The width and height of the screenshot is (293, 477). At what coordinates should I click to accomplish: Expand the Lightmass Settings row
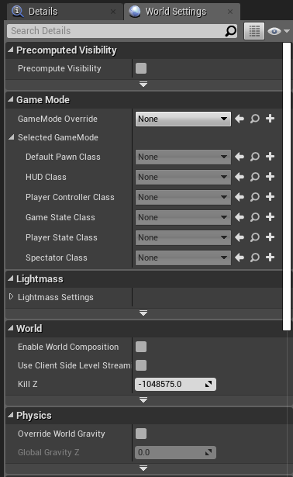tap(12, 296)
